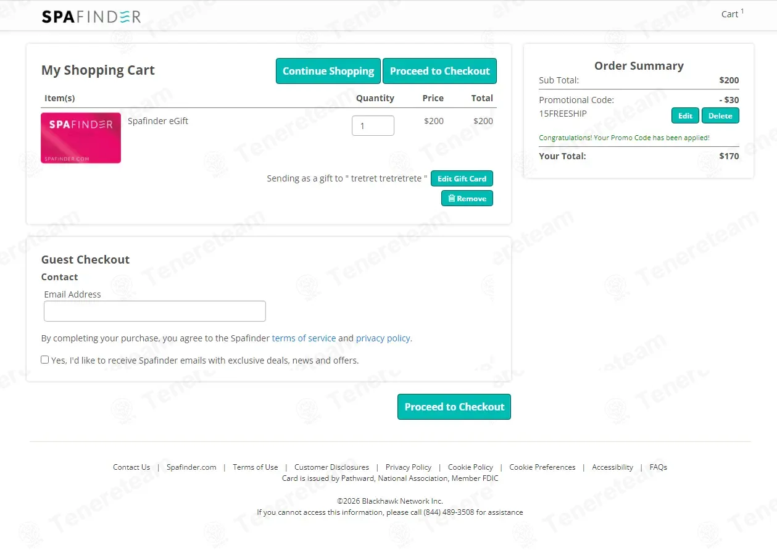Check the Spafinder emails opt-in checkbox
Viewport: 777px width, 550px height.
coord(45,360)
